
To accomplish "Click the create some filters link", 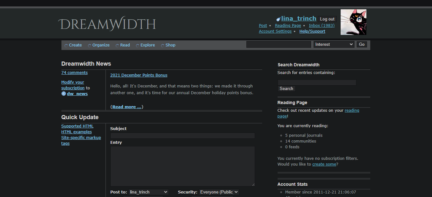I will [324, 164].
